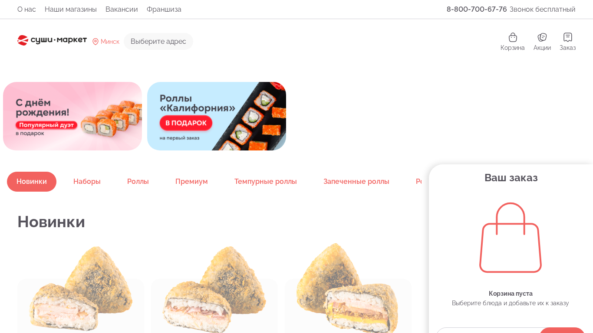Open the С днём рождения banner
593x333 pixels.
point(72,116)
